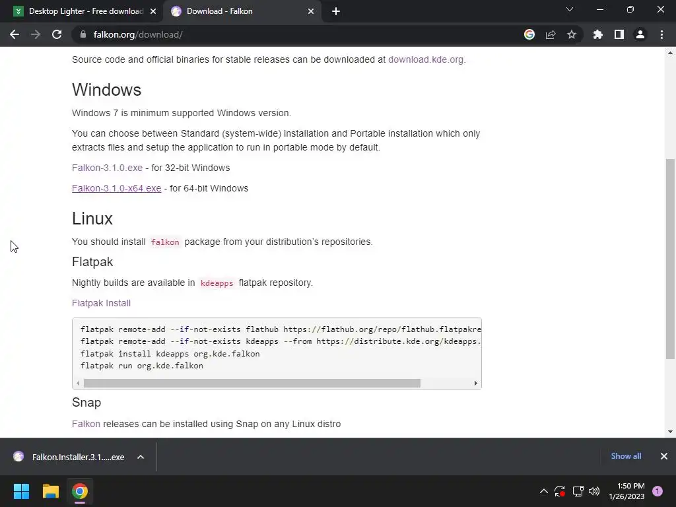Image resolution: width=676 pixels, height=507 pixels.
Task: Bookmark this page with the star icon
Action: (x=572, y=34)
